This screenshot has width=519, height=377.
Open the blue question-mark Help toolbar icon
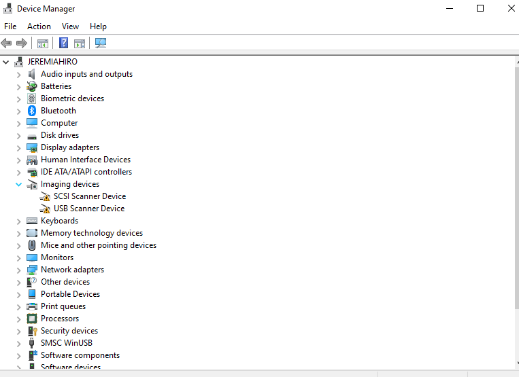63,43
